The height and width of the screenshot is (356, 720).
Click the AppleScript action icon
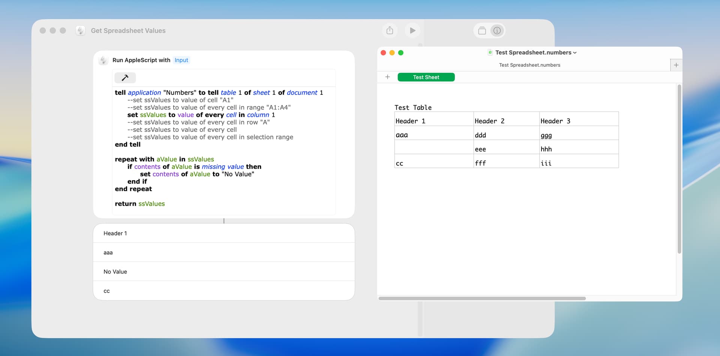point(103,60)
